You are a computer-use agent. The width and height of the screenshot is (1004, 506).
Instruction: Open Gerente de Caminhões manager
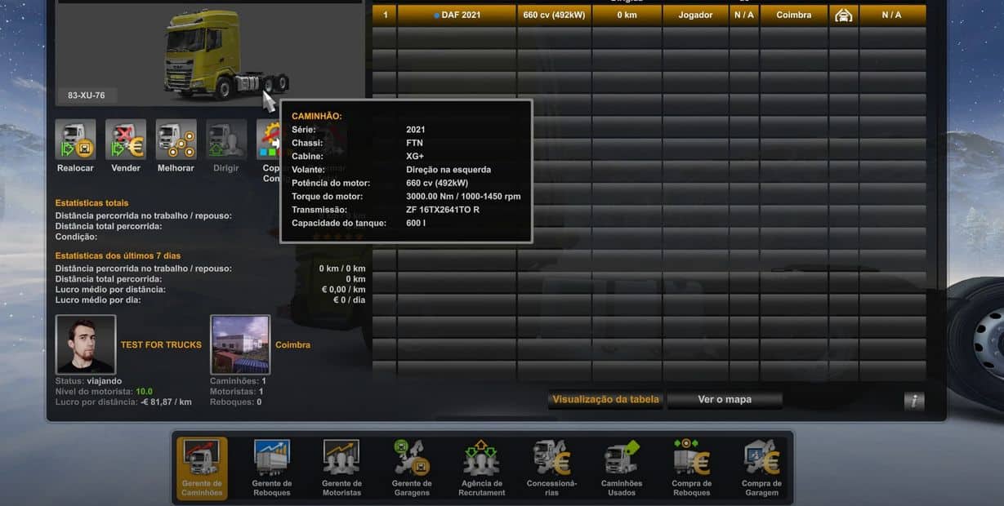202,467
